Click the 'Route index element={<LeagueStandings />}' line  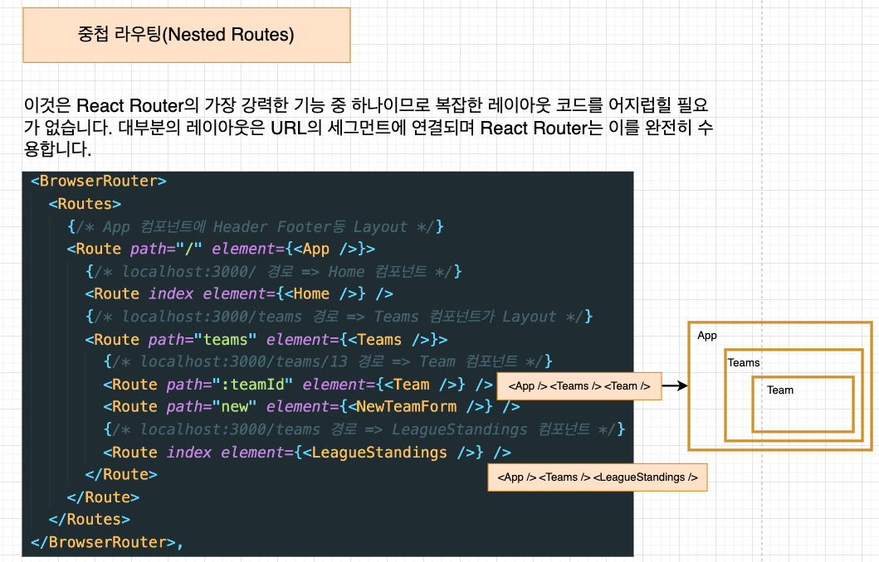(307, 453)
